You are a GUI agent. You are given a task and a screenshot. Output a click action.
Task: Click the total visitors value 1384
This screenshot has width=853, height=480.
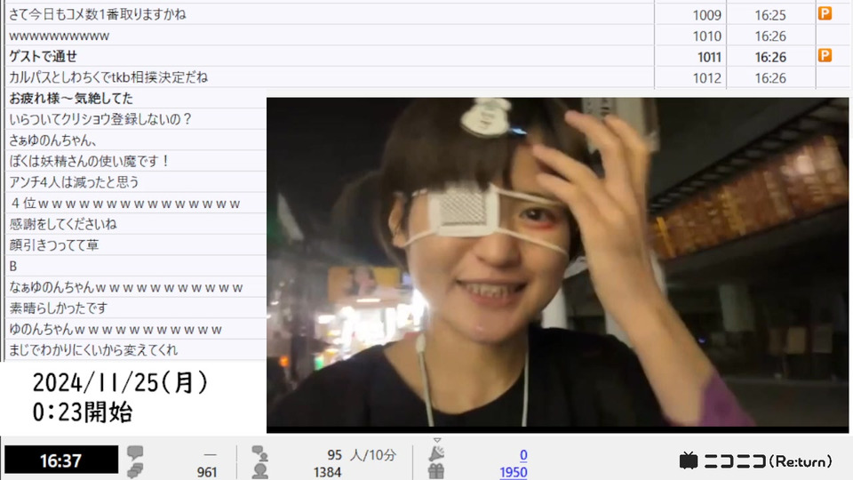[x=328, y=472]
